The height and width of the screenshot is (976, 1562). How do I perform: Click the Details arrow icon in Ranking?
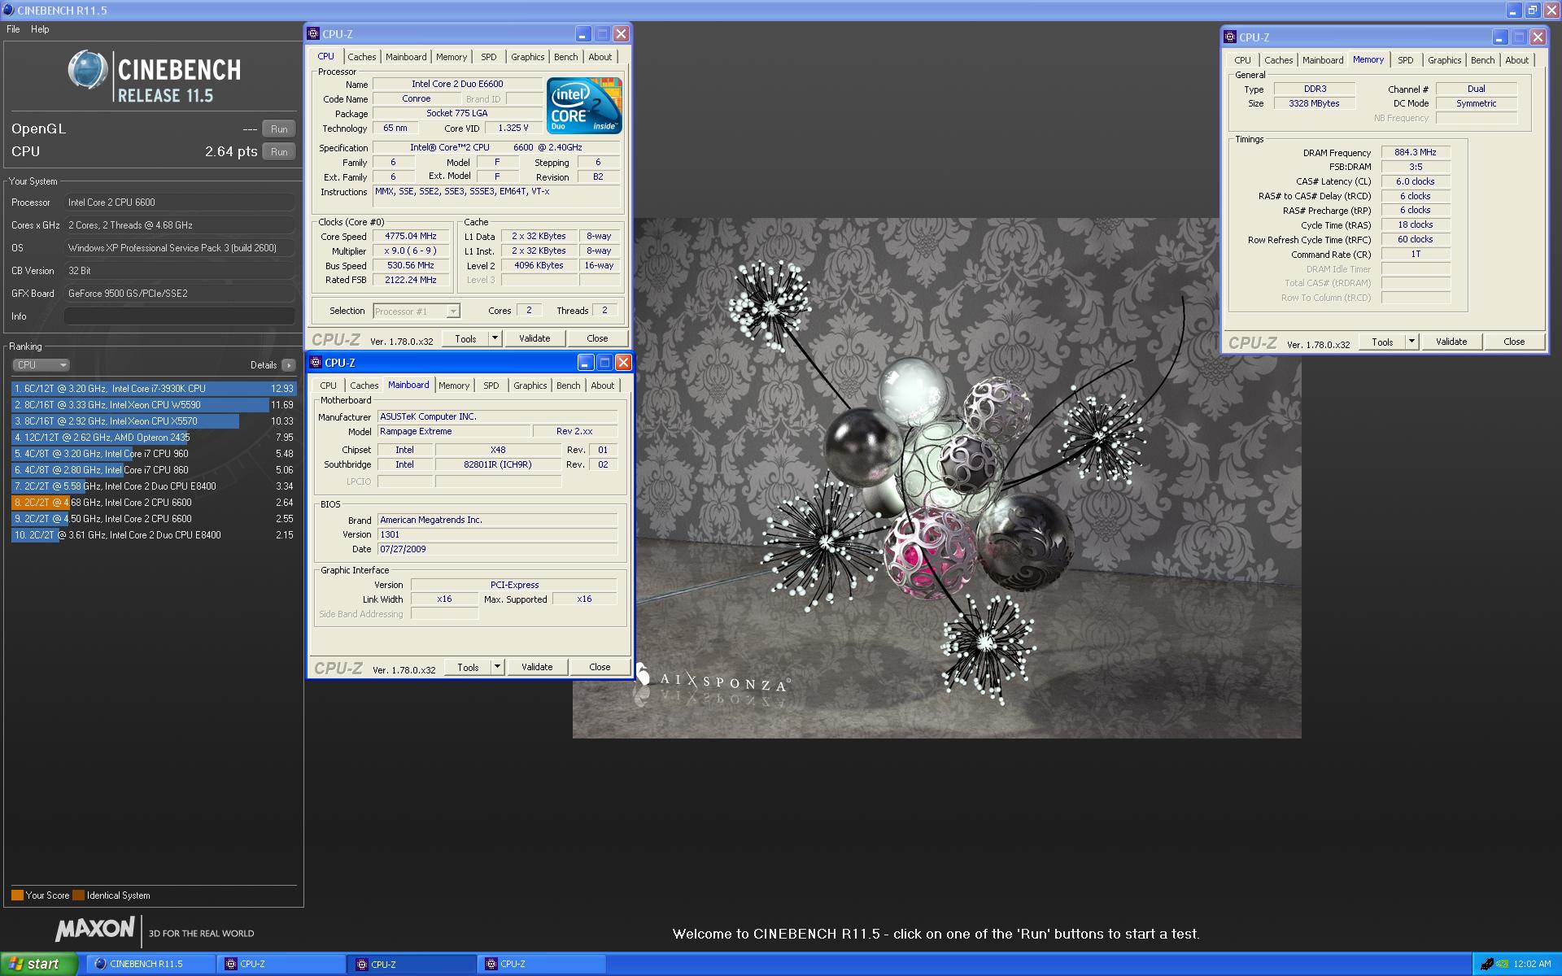click(x=288, y=365)
